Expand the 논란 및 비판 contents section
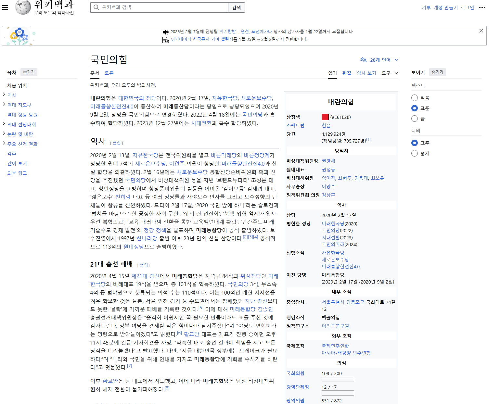This screenshot has height=404, width=500. coord(4,133)
